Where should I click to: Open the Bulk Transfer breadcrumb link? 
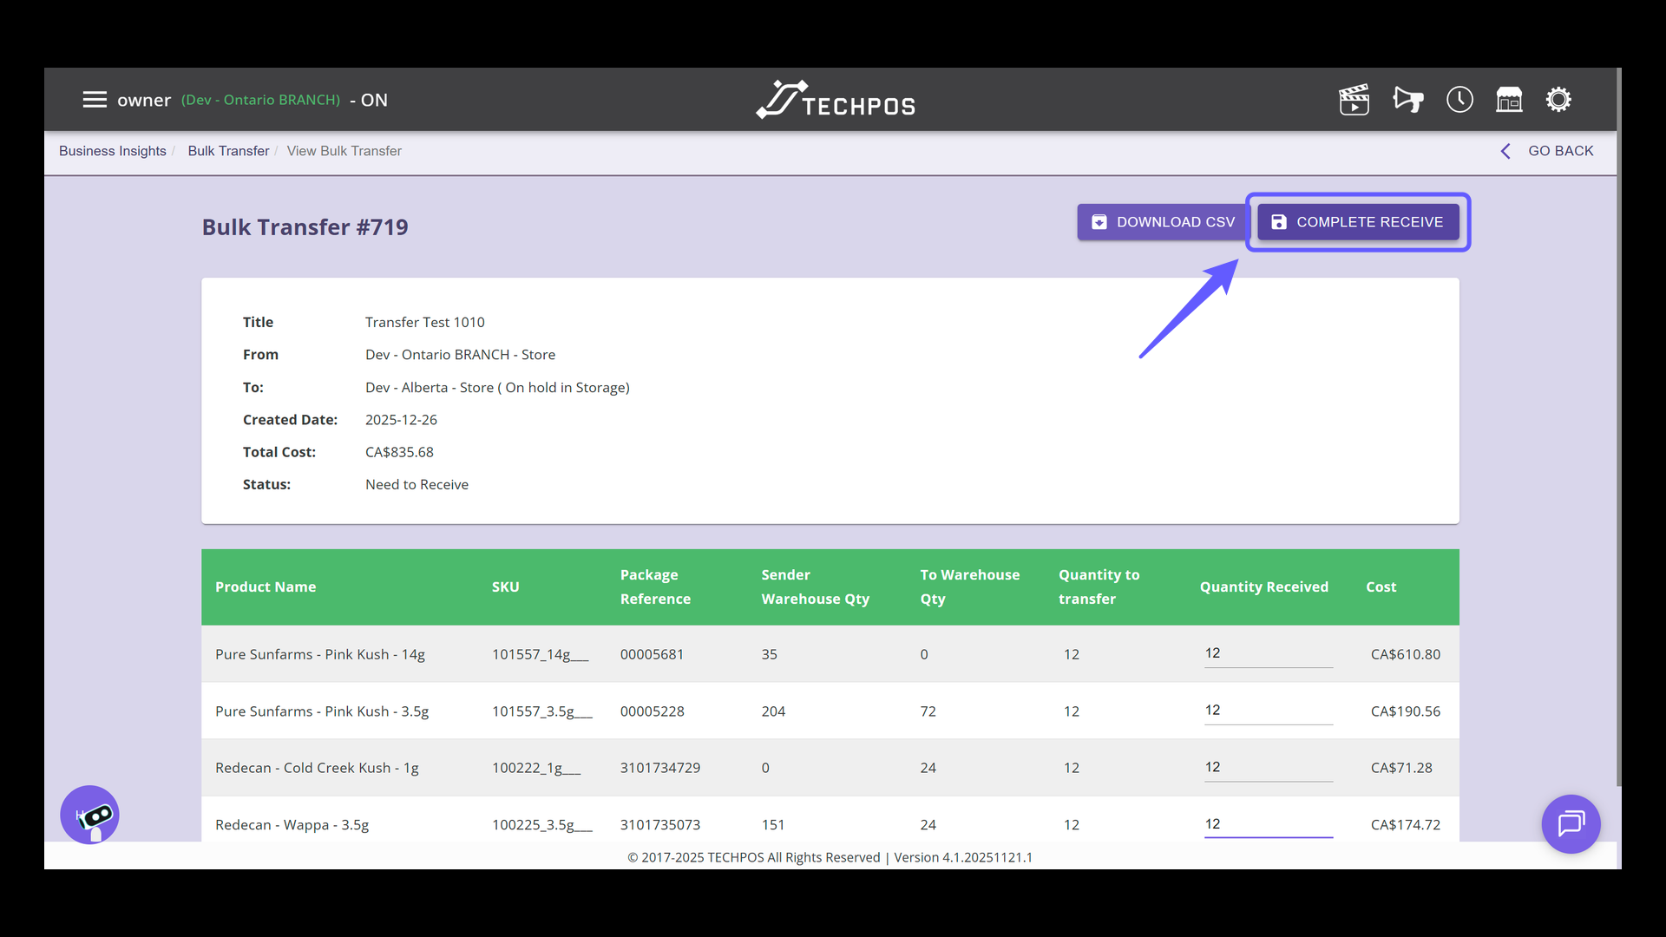228,151
